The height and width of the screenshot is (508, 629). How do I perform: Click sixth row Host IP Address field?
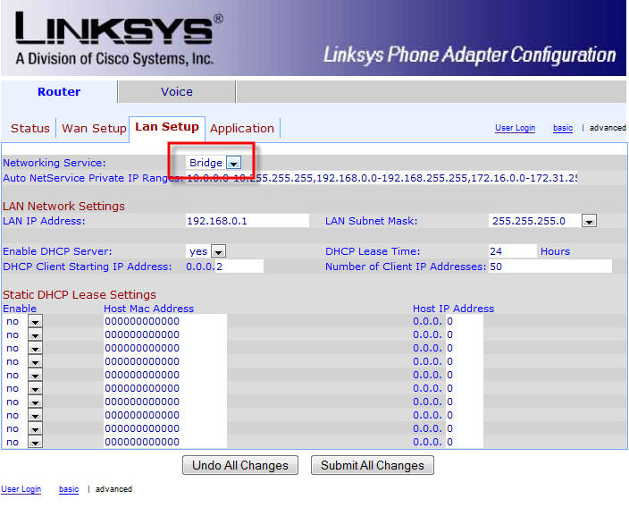464,388
